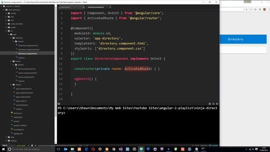
Task: Open app.component.html file
Action: (24, 93)
